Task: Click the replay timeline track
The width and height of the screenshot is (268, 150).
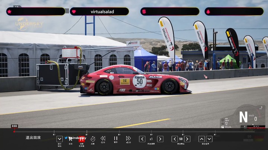Action: point(134,131)
